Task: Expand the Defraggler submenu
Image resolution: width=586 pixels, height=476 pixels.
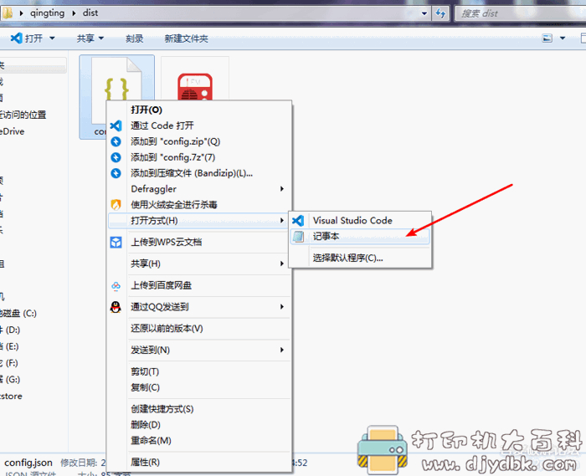Action: click(198, 189)
